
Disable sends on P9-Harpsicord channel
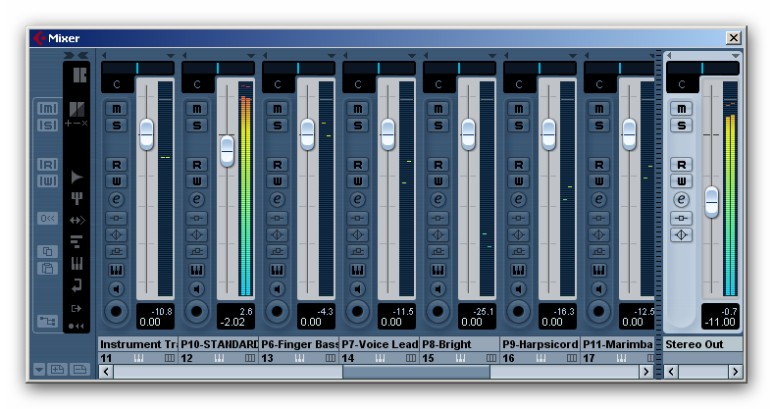(x=518, y=252)
